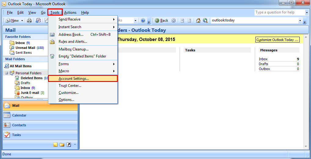Click the All Mail Items magnifier icon
Viewport: 311px width, 159px height.
[6, 66]
